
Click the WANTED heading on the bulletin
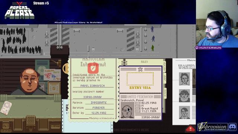point(186,67)
